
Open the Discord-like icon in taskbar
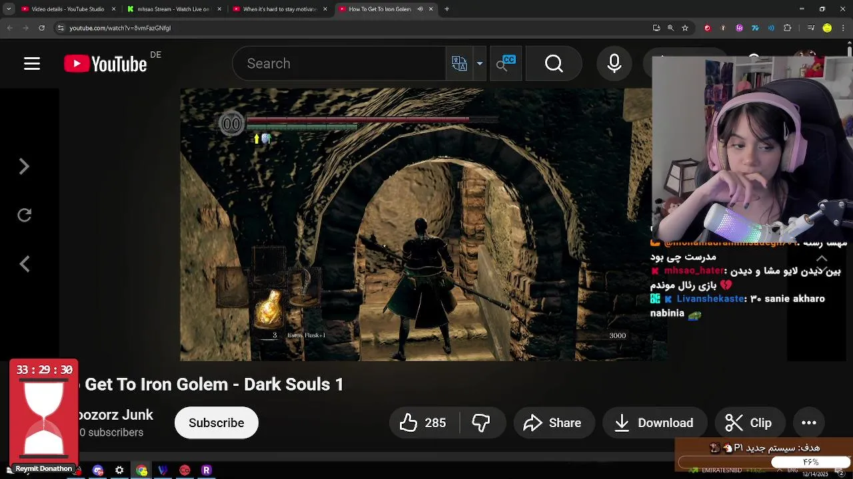tap(98, 470)
